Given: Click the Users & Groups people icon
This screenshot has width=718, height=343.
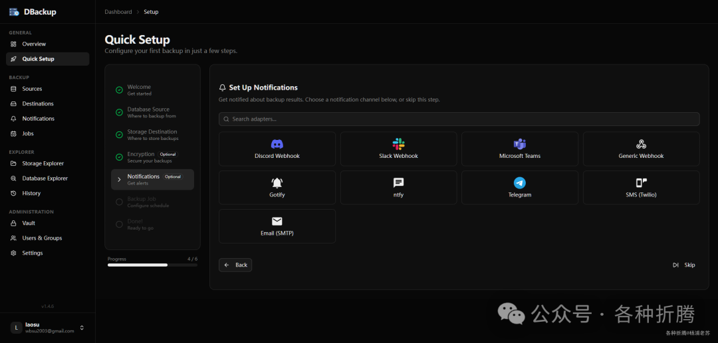Looking at the screenshot, I should [13, 238].
